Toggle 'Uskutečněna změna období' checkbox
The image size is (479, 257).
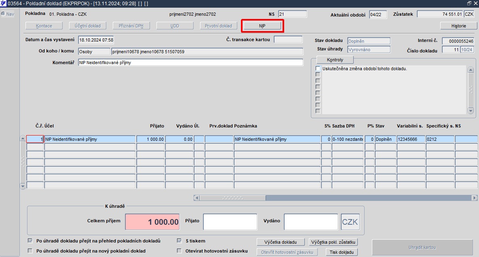pos(318,69)
